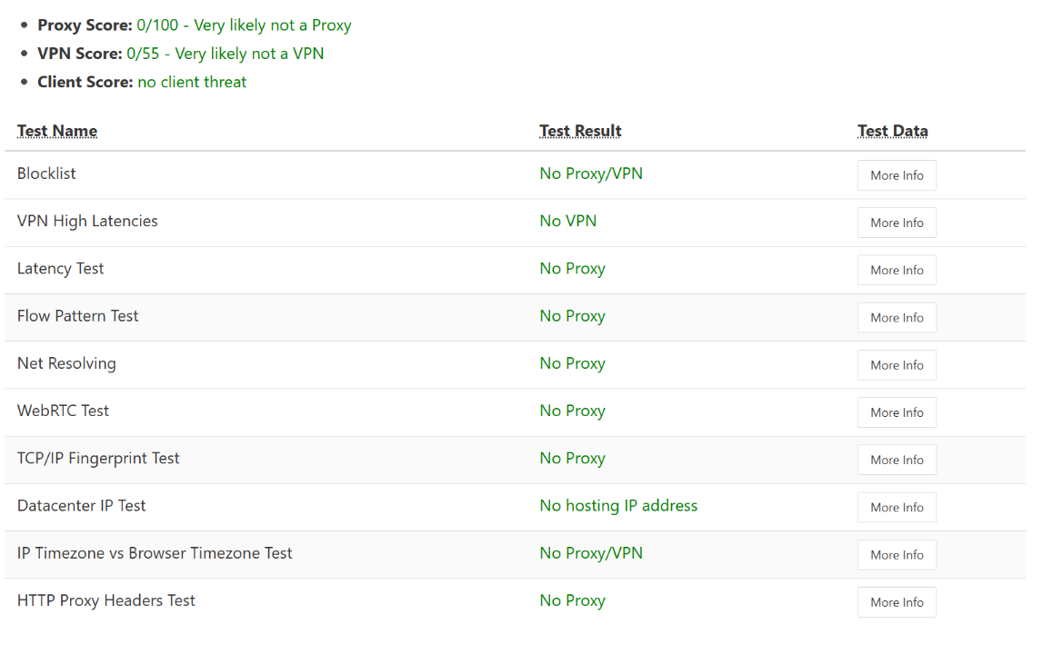
Task: Click More Info for HTTP Proxy Headers Test
Action: coord(897,602)
